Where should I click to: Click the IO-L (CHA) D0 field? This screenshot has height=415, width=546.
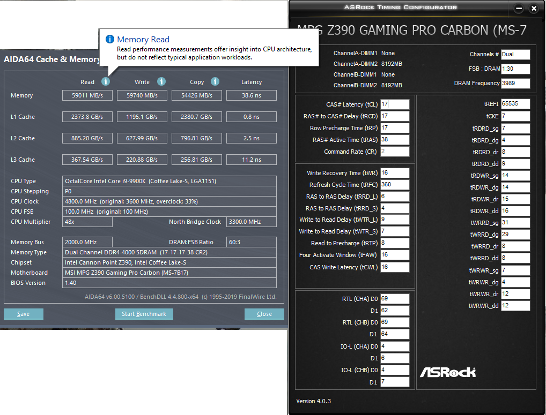point(395,346)
